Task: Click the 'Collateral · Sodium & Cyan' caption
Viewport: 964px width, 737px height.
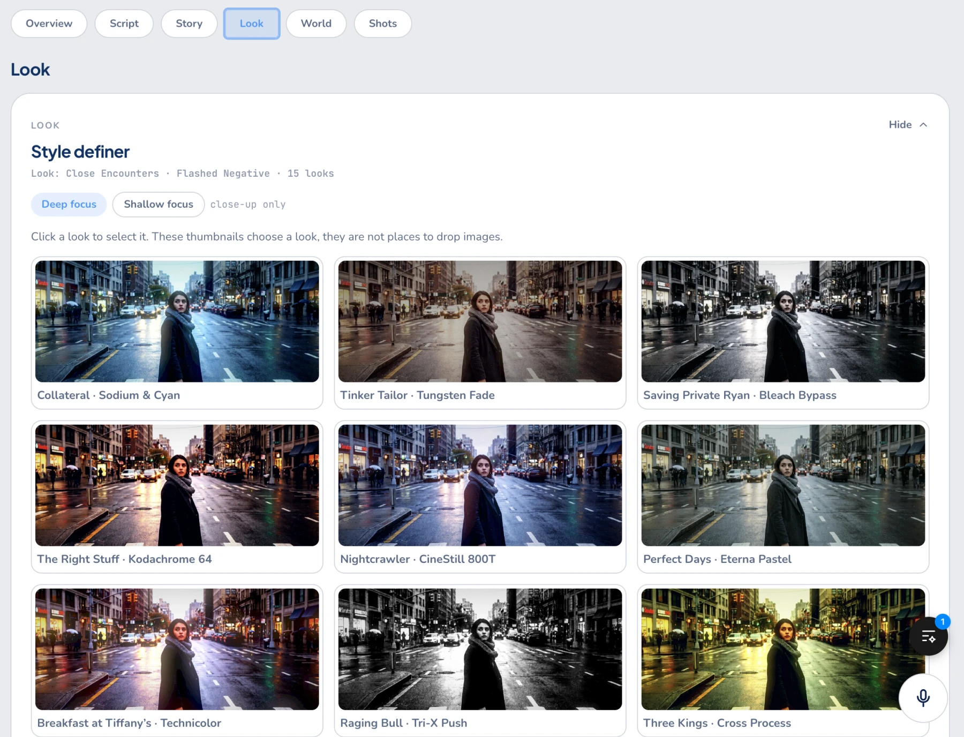Action: [x=109, y=395]
